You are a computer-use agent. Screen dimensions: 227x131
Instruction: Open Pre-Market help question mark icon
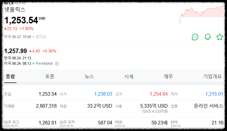(x=57, y=64)
